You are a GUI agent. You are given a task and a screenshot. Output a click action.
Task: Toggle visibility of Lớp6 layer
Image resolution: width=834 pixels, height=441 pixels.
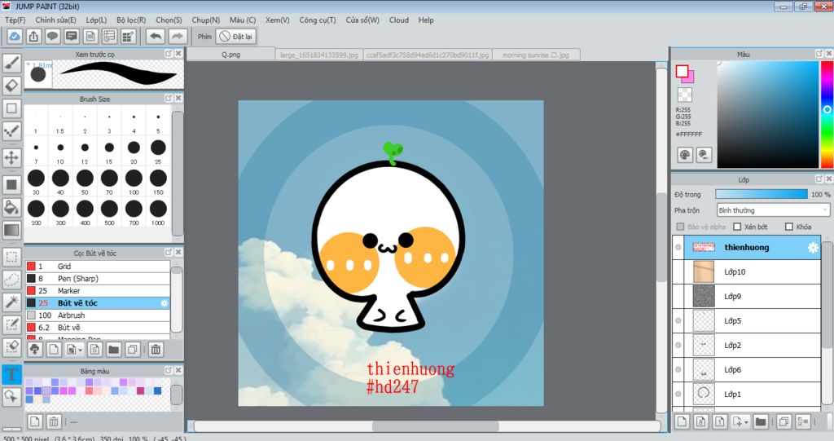click(x=678, y=369)
